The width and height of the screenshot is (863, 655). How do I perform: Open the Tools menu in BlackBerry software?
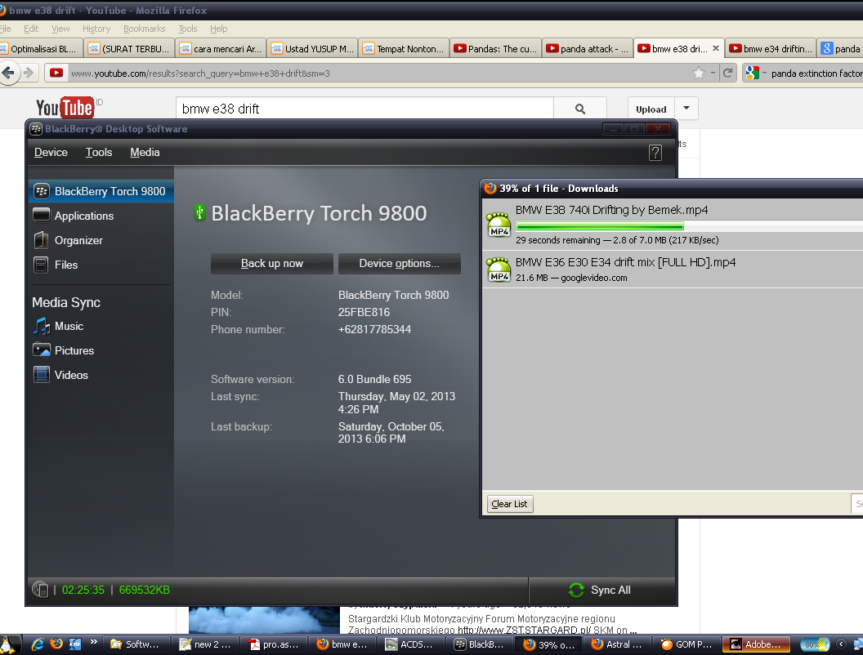coord(99,153)
